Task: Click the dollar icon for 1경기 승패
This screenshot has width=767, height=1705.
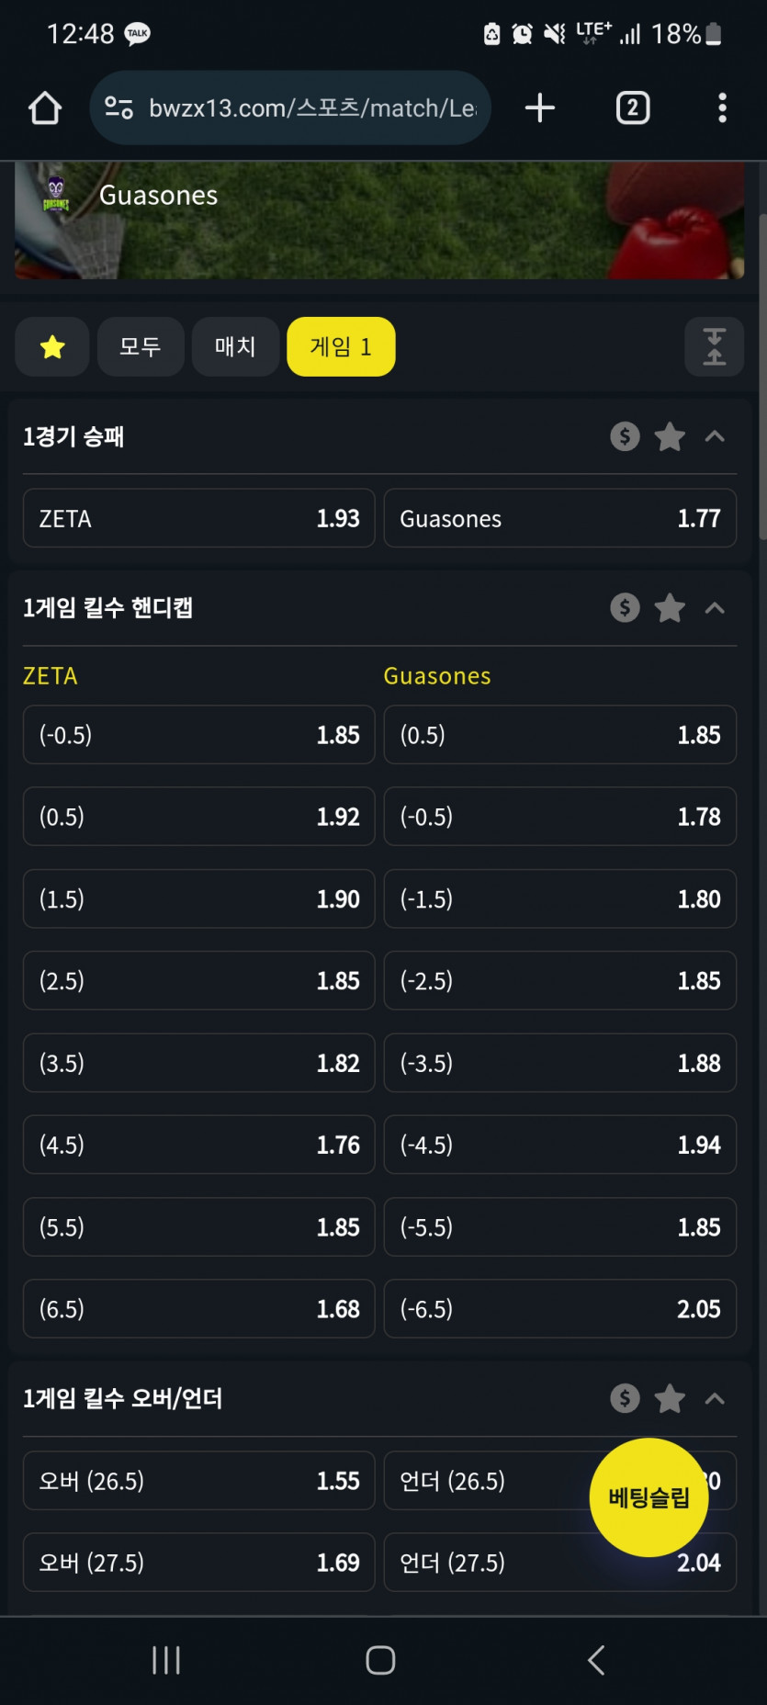Action: (x=625, y=436)
